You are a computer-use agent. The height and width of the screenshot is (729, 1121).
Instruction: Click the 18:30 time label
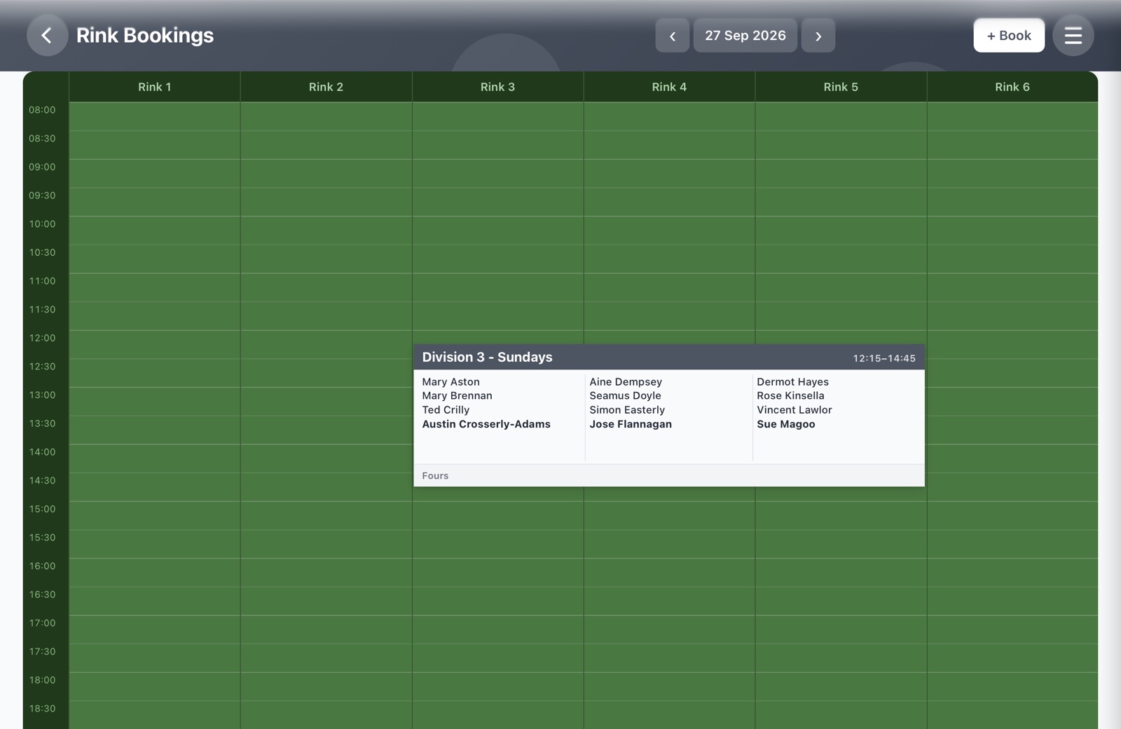[42, 709]
